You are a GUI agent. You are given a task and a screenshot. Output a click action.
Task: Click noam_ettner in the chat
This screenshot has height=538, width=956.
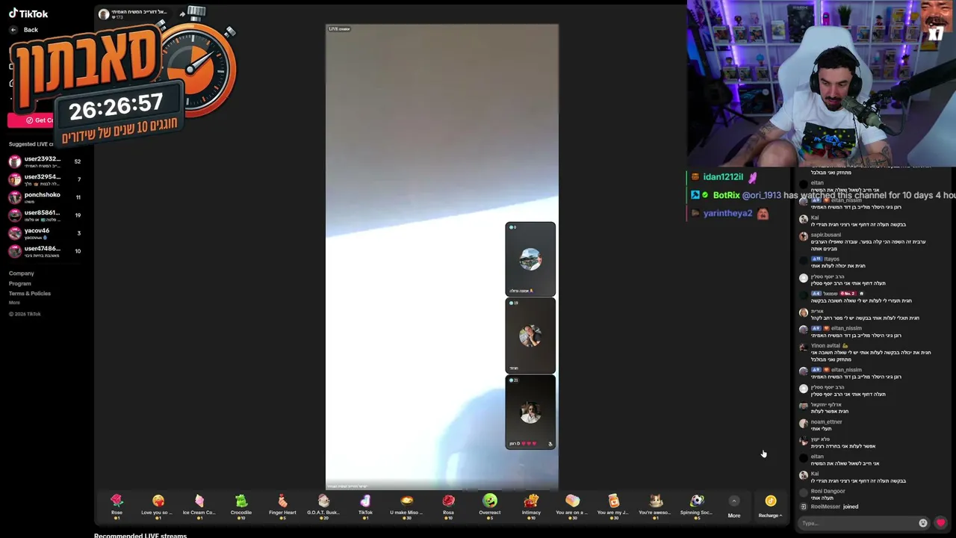point(826,422)
